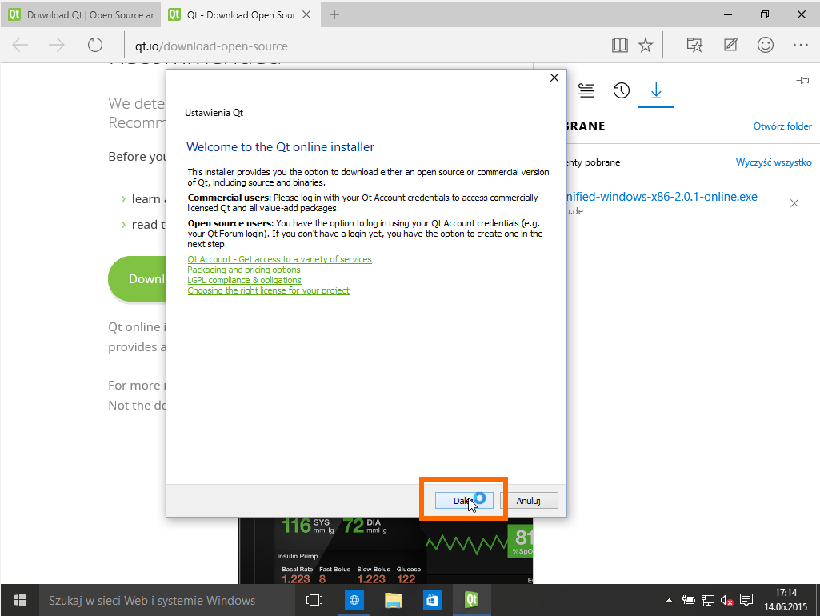The image size is (820, 616).
Task: Click Welcome to the Qt online installer heading
Action: click(x=280, y=147)
